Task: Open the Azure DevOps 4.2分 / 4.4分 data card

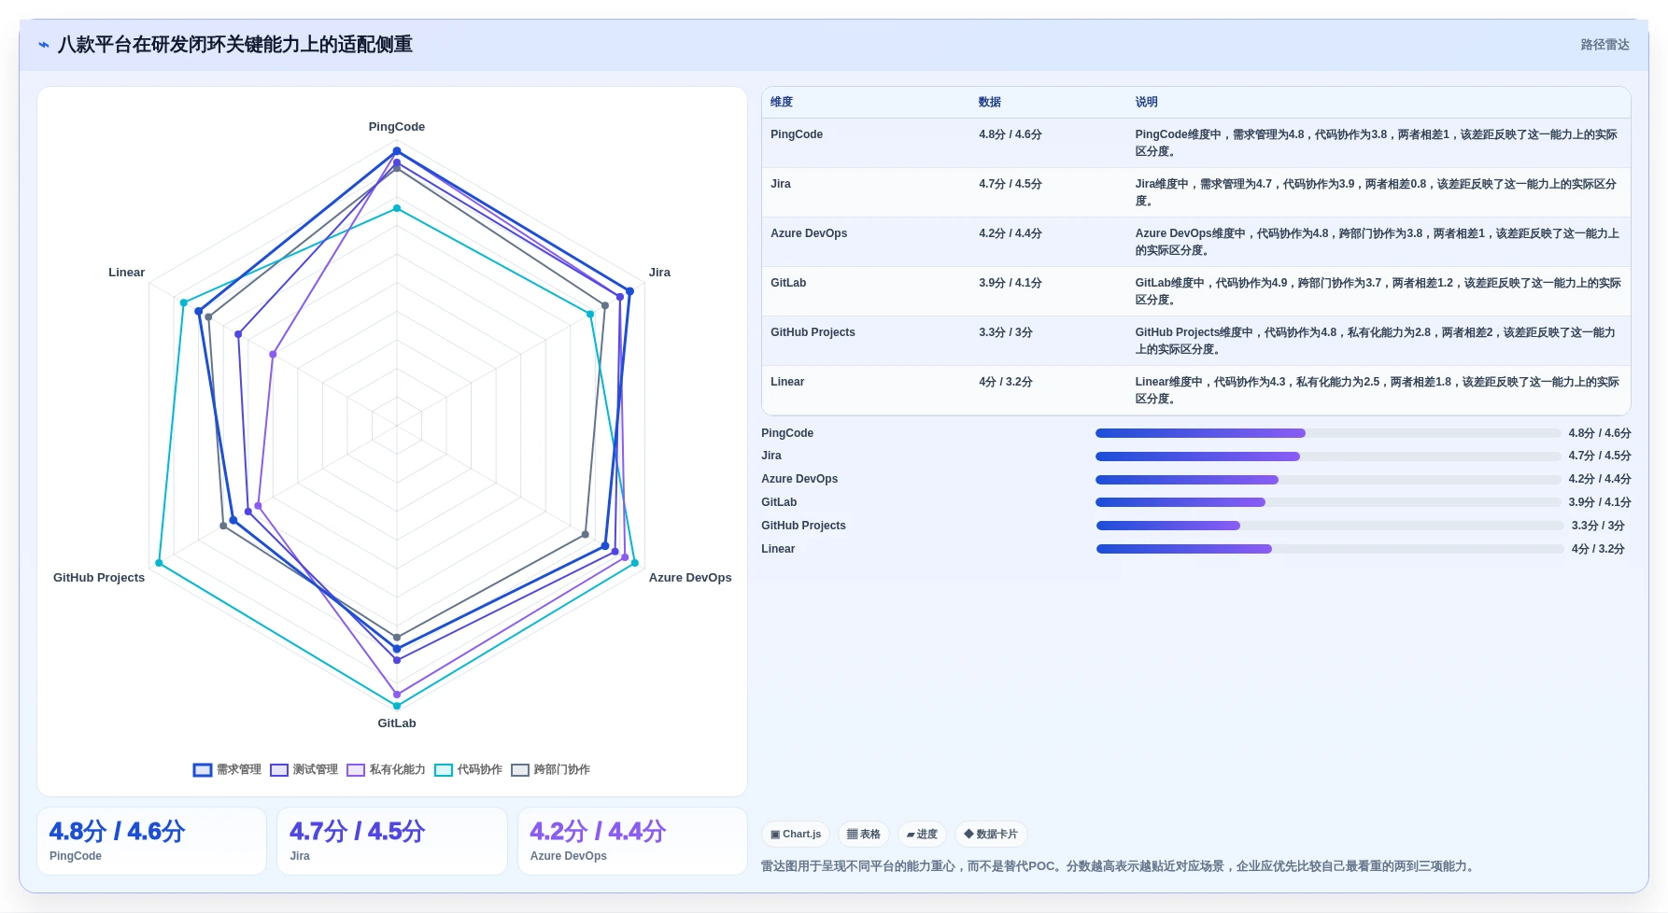Action: (x=632, y=841)
